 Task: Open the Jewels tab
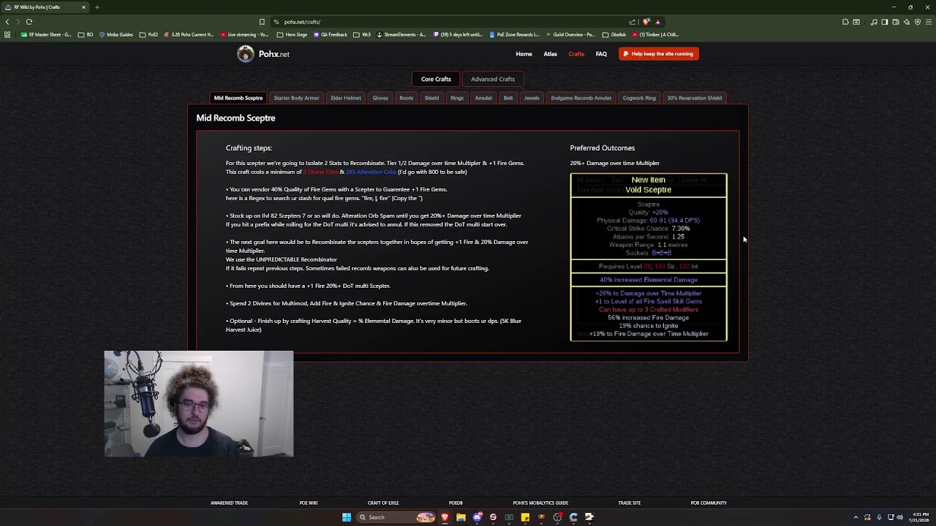coord(532,98)
